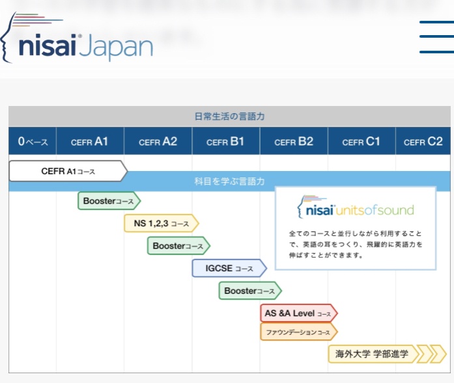
Task: Select the CEFR B2 column header
Action: (294, 142)
